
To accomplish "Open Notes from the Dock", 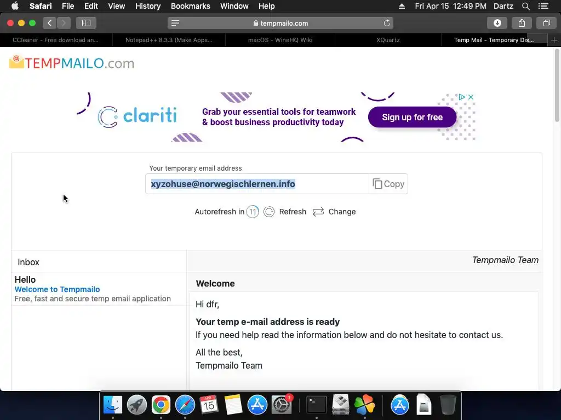I will coord(233,405).
